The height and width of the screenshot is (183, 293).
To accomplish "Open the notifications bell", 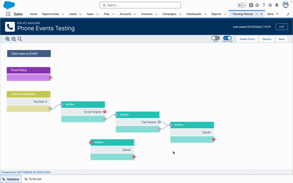I will coord(277,5).
